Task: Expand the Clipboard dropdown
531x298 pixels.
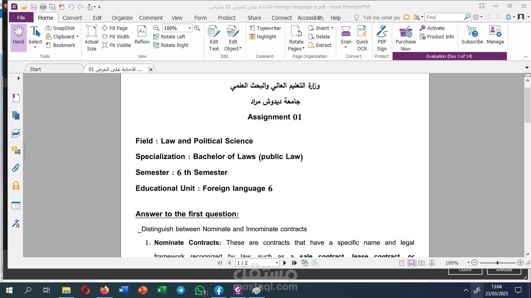Action: (77, 36)
